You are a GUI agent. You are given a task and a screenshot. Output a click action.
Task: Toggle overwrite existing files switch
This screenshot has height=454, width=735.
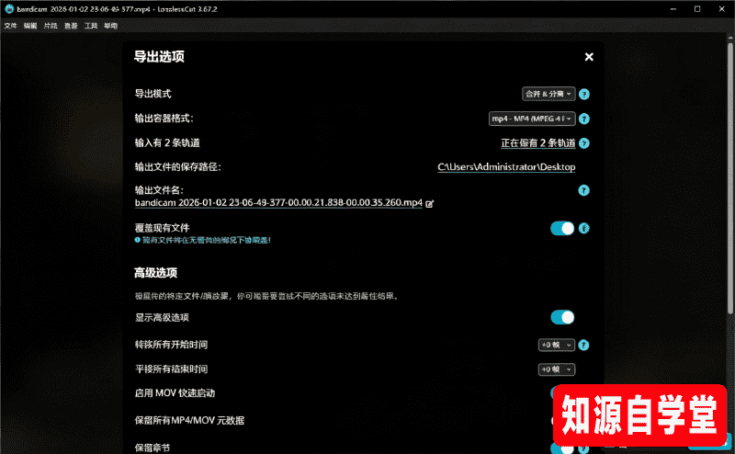point(562,229)
